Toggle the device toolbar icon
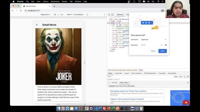The height and width of the screenshot is (112, 200). click(x=112, y=15)
